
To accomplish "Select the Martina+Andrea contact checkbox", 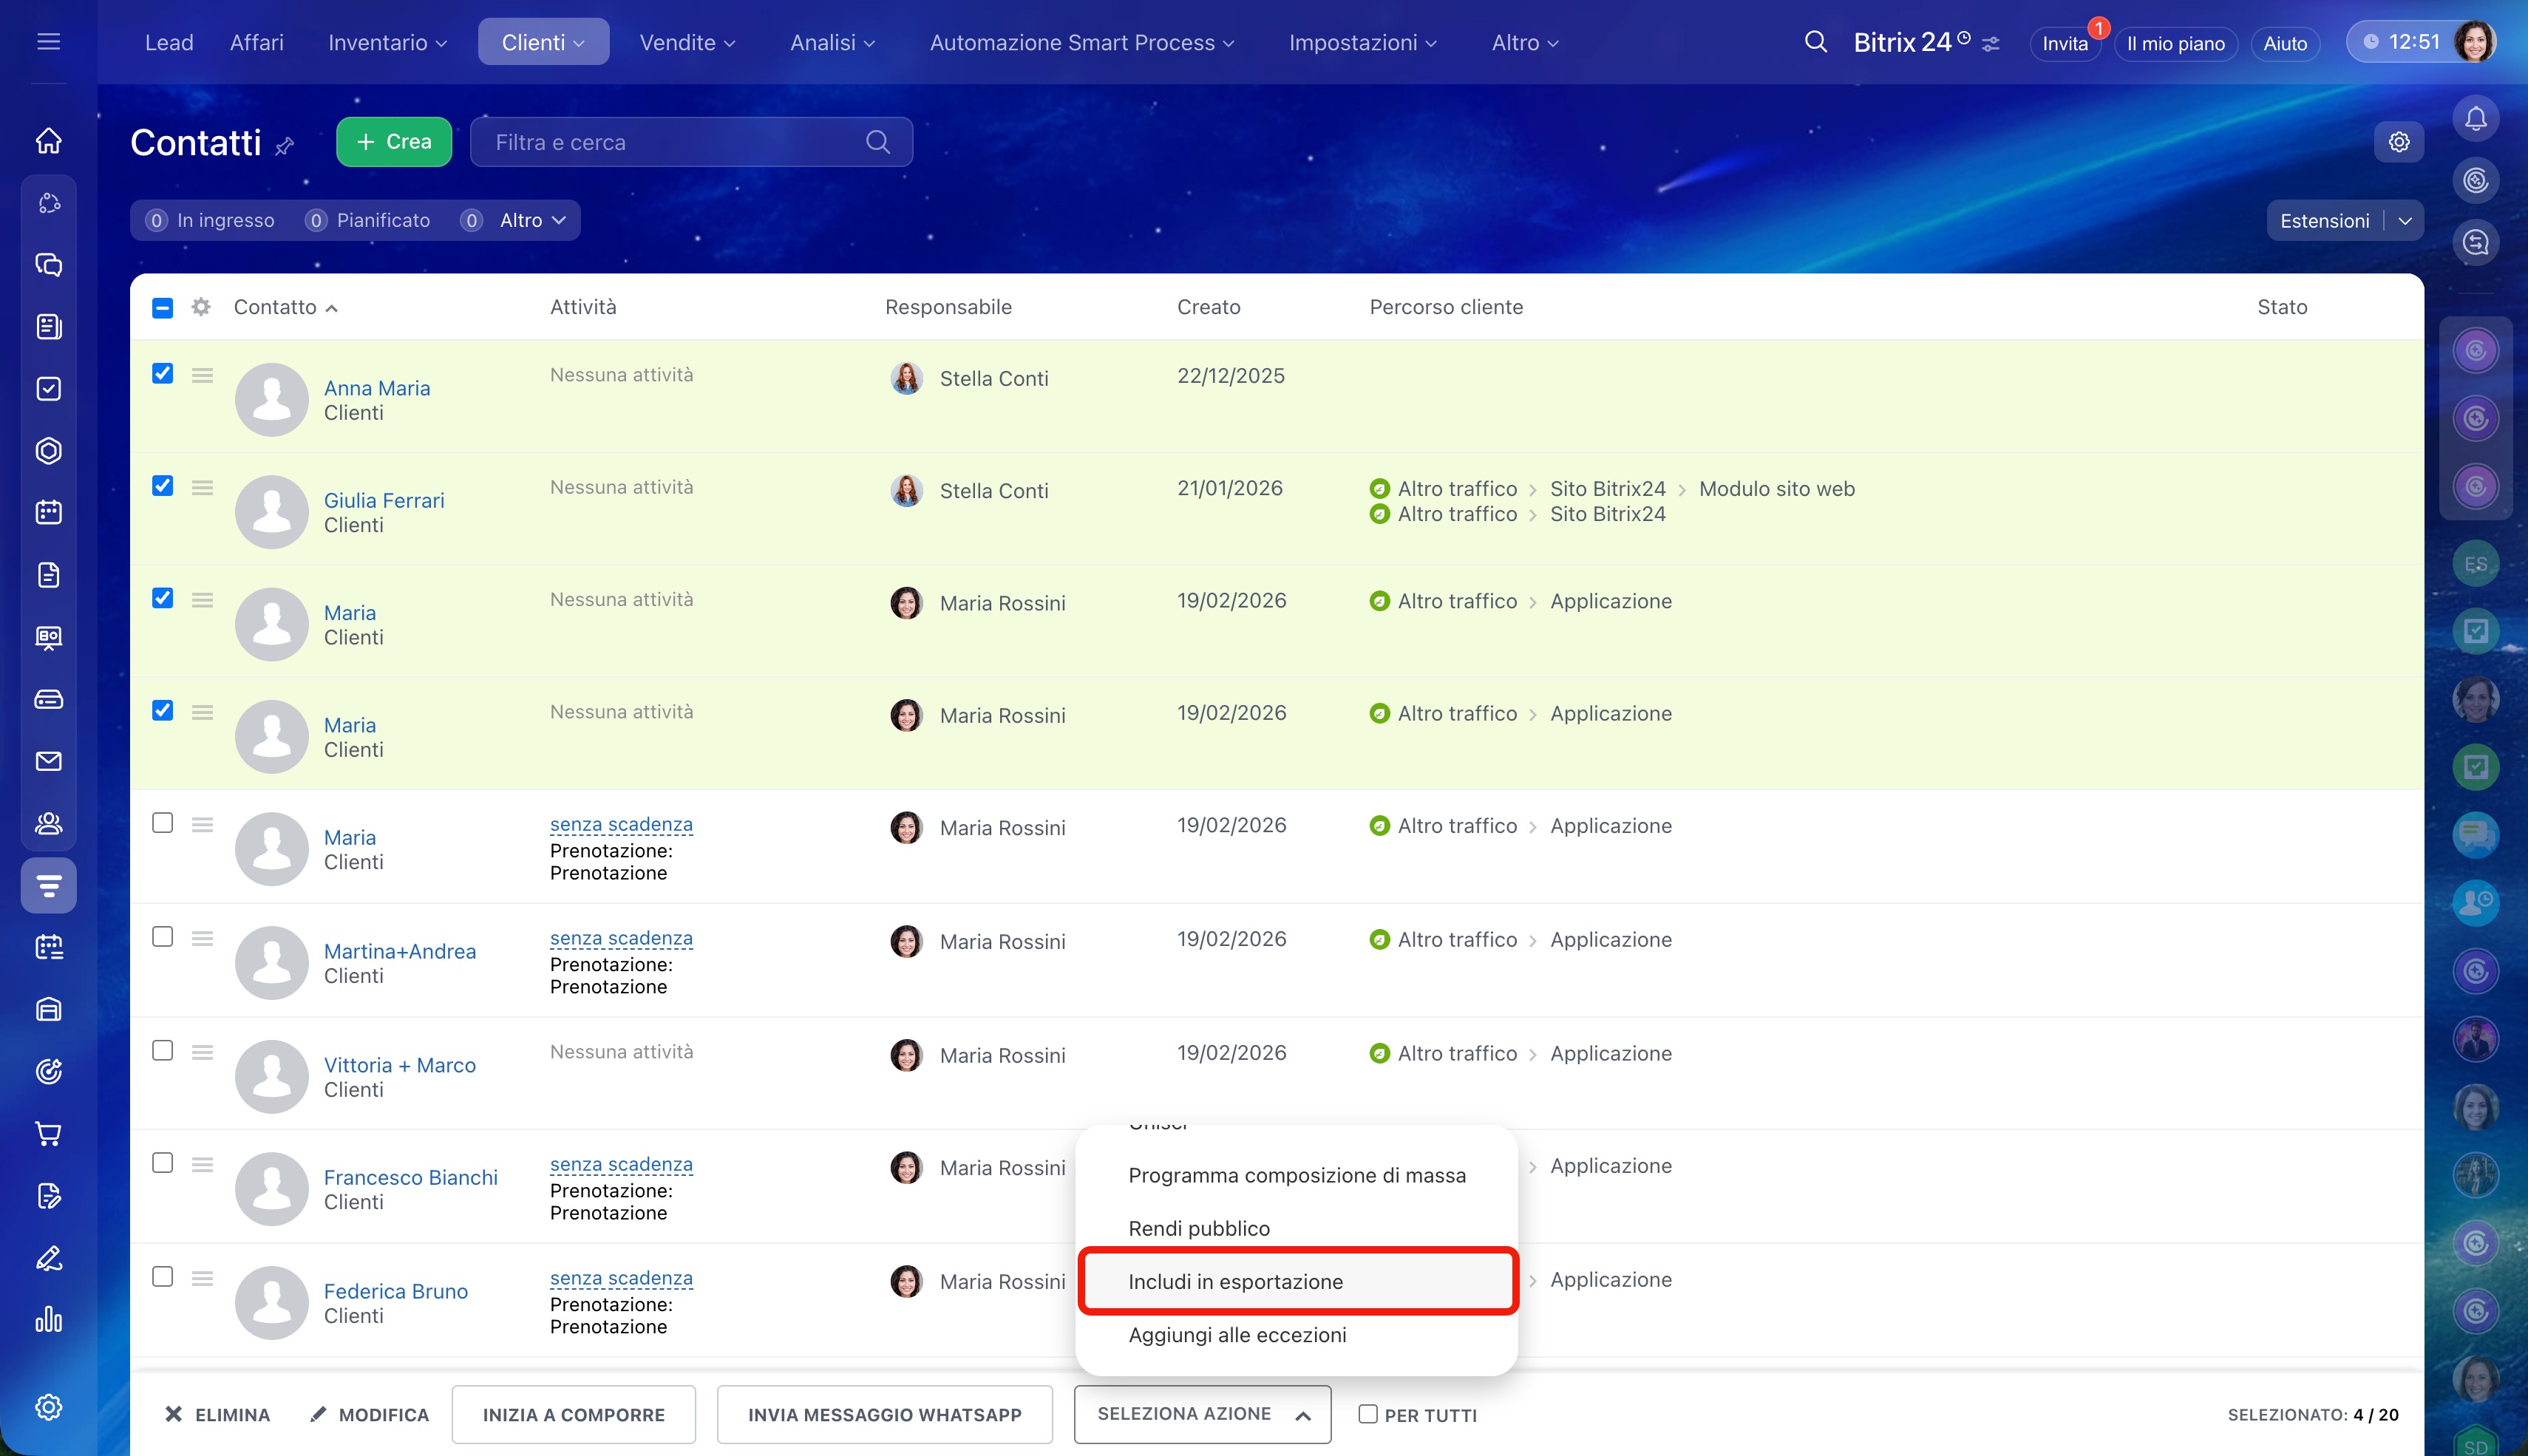I will coord(163,936).
